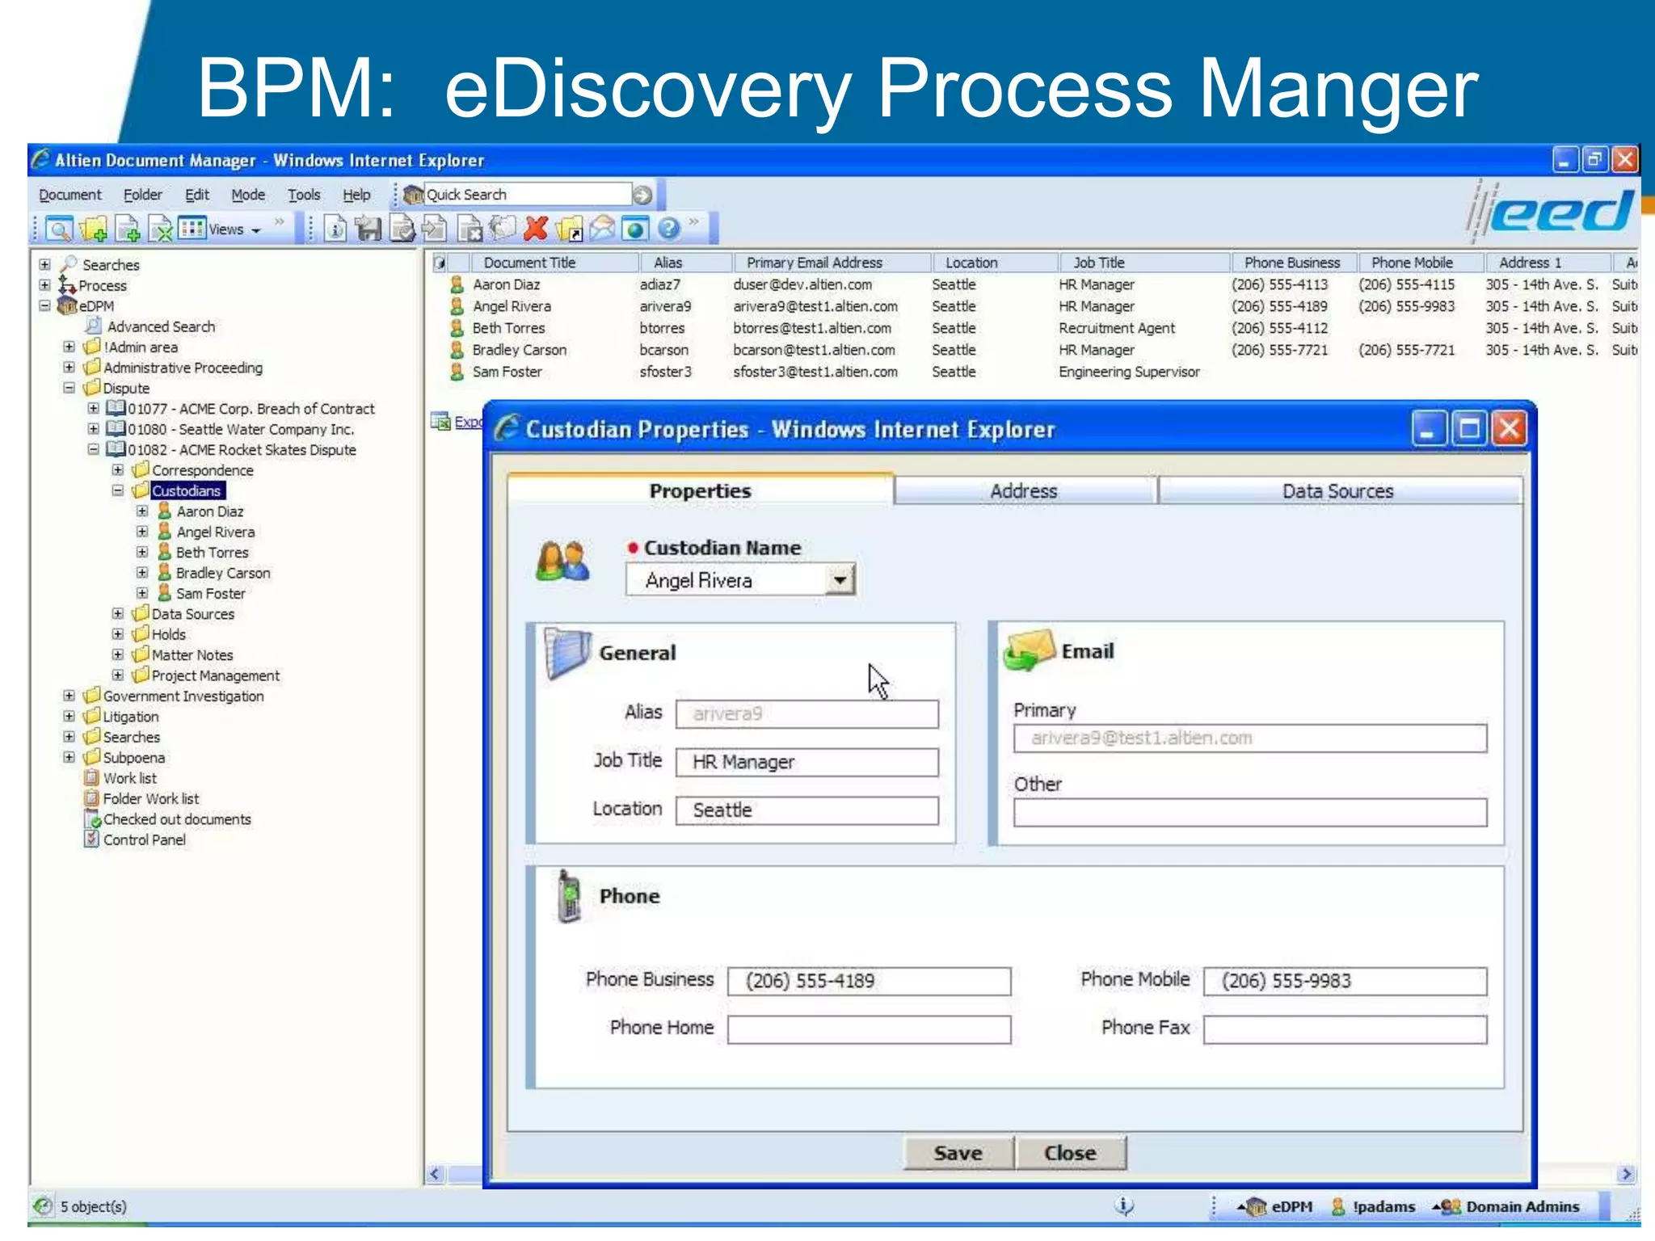Click the floppy disk save toolbar icon
Image resolution: width=1655 pixels, height=1241 pixels.
pyautogui.click(x=368, y=229)
